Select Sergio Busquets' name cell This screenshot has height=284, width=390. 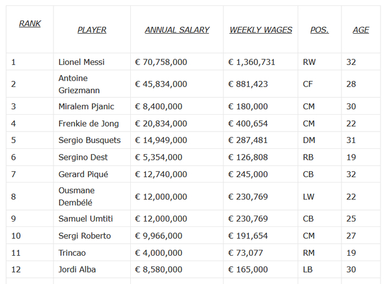pyautogui.click(x=89, y=140)
